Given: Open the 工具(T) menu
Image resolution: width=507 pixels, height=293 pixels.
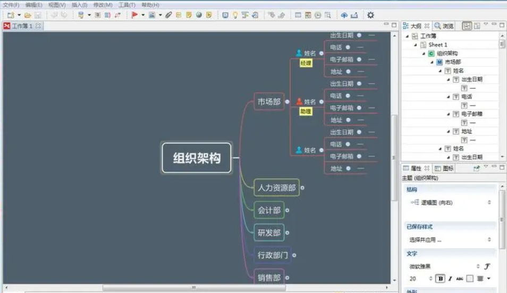Looking at the screenshot, I should pos(126,5).
